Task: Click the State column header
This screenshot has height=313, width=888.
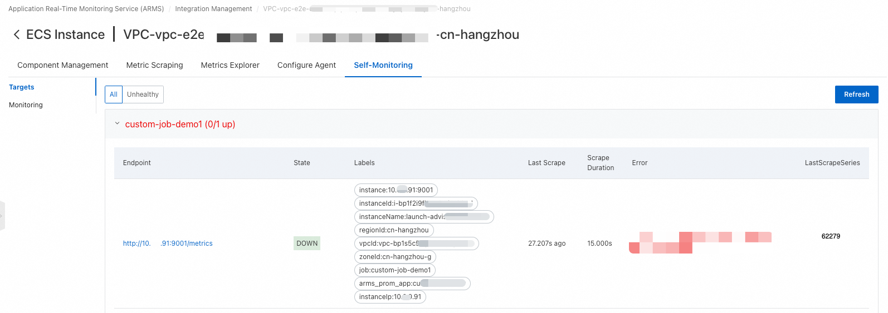Action: click(x=302, y=163)
